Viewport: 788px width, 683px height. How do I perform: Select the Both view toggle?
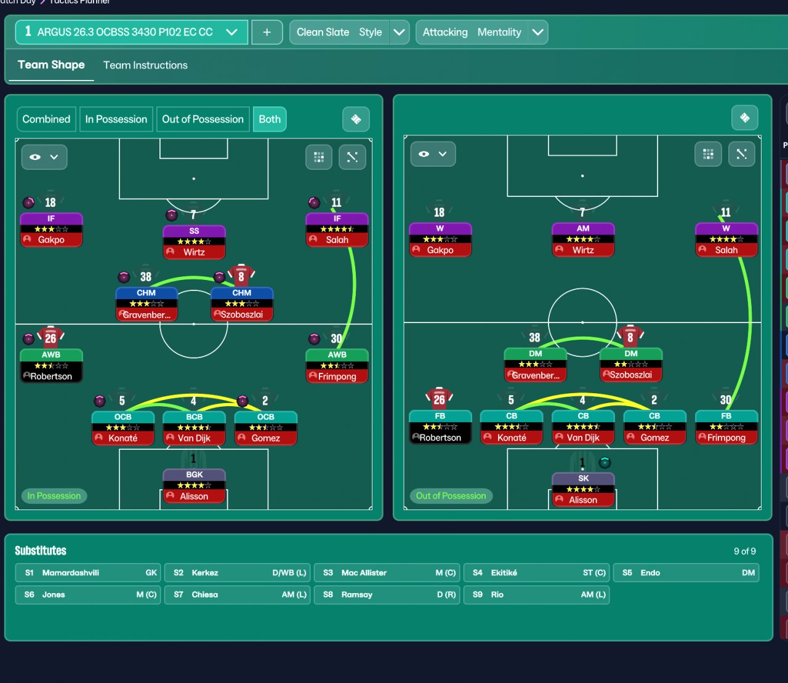(270, 119)
